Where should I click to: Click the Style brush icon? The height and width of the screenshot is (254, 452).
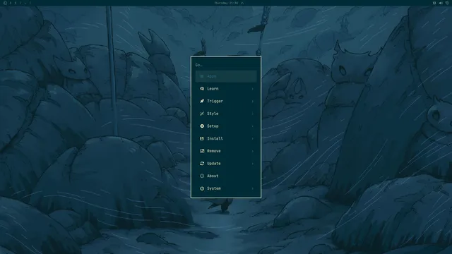pos(202,114)
